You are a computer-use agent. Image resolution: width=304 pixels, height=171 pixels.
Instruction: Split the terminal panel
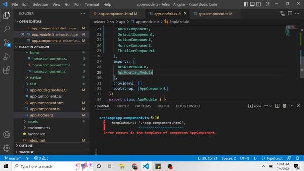point(277,106)
